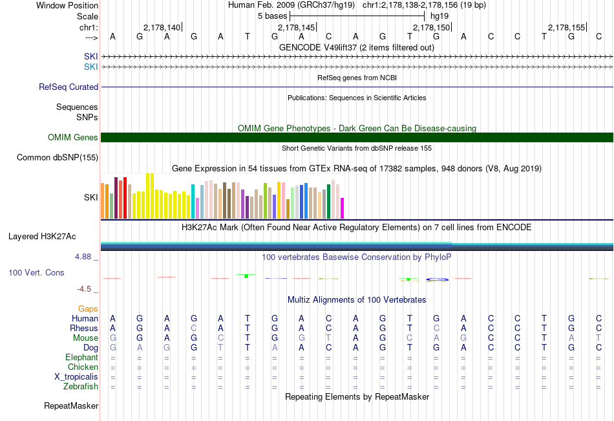The image size is (614, 421).
Task: Open the 100 Vert. Cons track label
Action: (x=36, y=272)
